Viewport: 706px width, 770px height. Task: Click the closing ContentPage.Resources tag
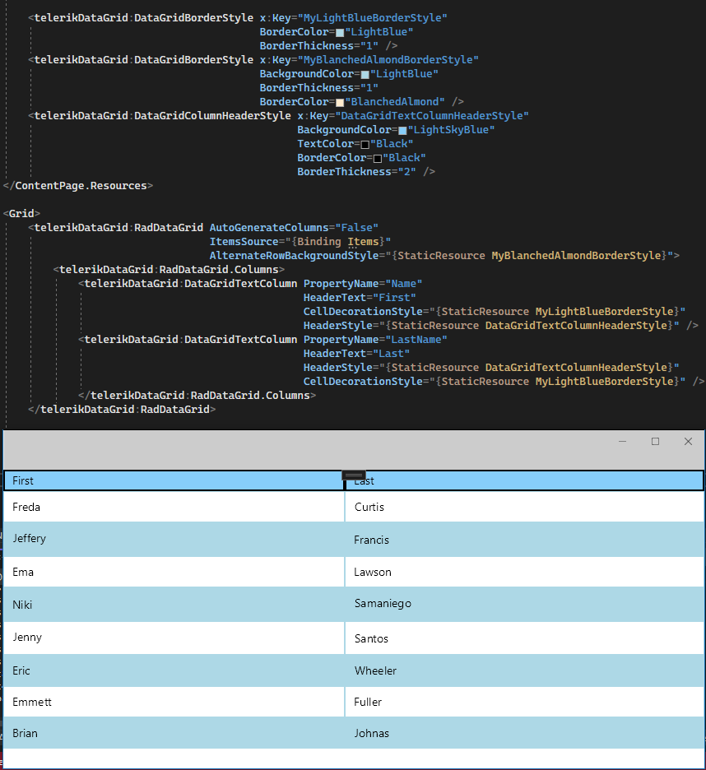coord(78,186)
